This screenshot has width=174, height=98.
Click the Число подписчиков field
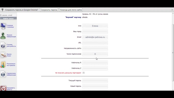[x=95, y=54]
